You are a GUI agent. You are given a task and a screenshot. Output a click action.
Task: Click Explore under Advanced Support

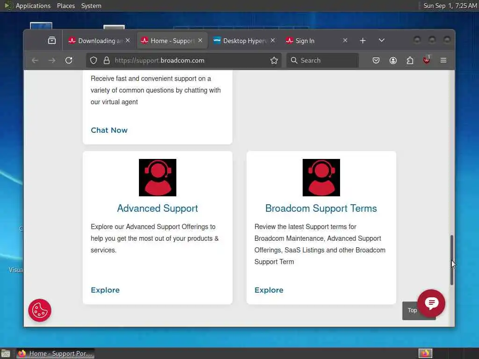[105, 290]
